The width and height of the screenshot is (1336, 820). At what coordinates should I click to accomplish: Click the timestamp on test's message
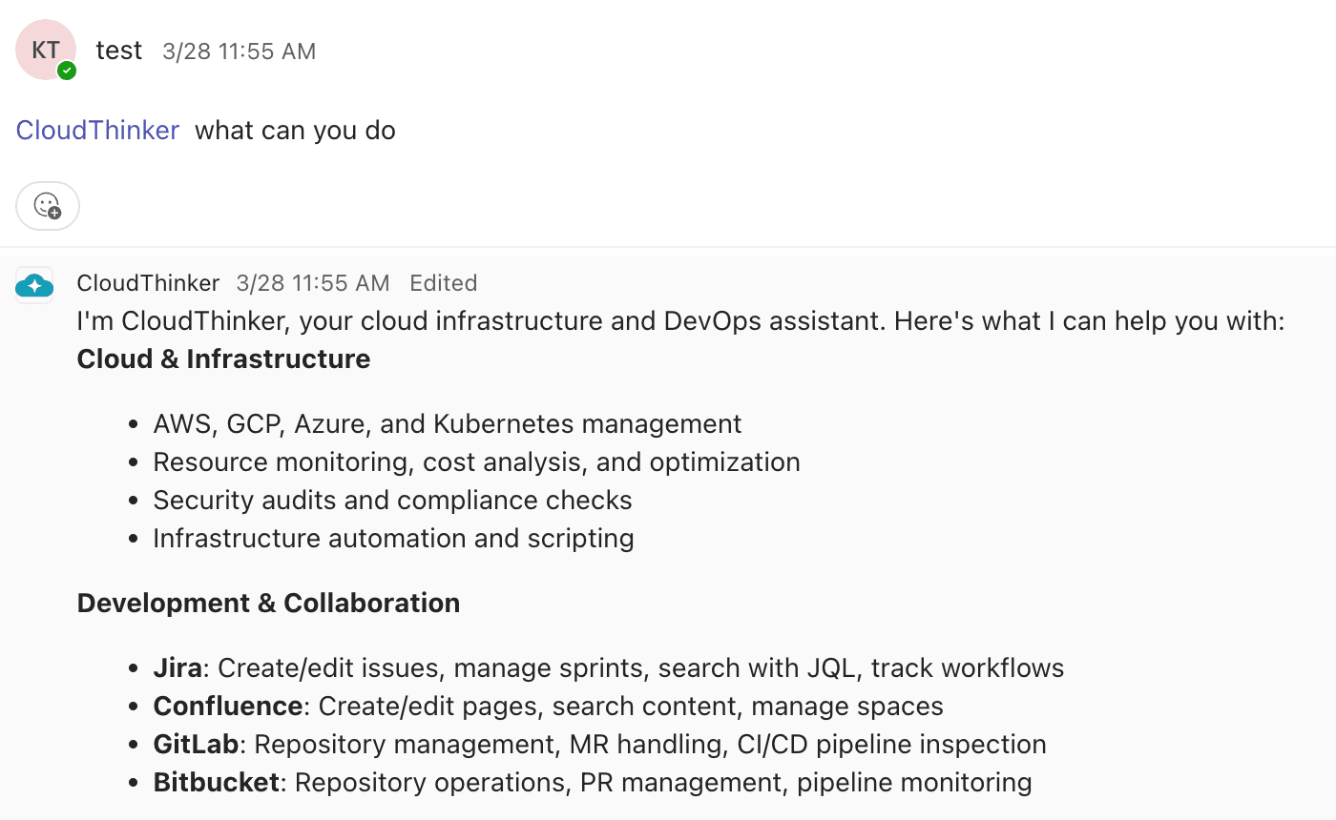click(239, 51)
